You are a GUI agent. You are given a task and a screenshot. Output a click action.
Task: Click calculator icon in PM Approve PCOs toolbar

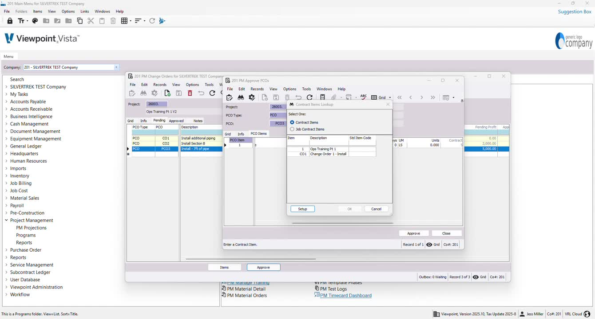(x=323, y=97)
